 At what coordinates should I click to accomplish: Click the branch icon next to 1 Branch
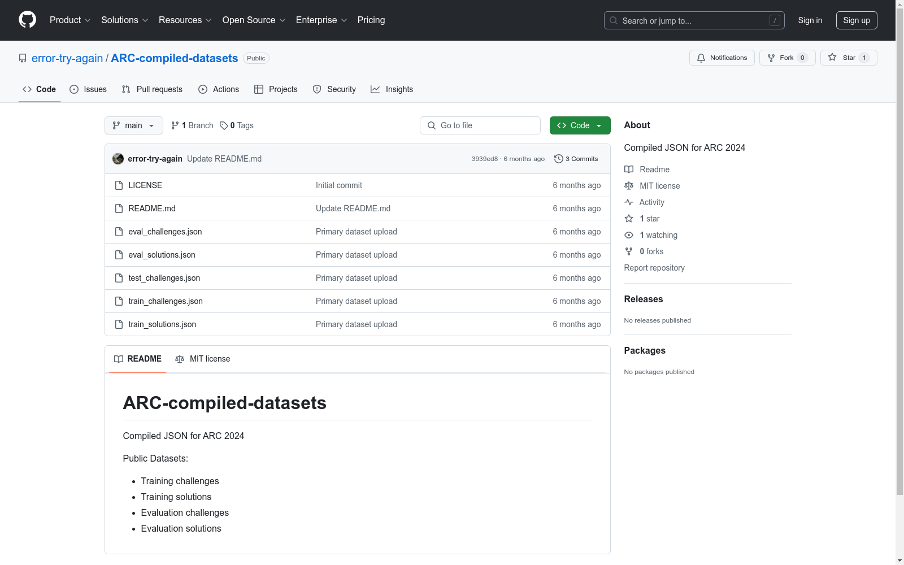pos(175,125)
